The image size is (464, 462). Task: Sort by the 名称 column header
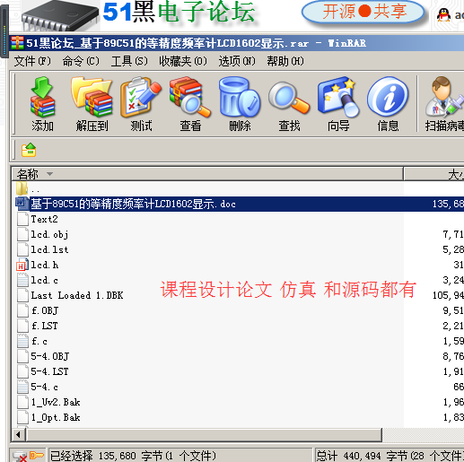207,174
